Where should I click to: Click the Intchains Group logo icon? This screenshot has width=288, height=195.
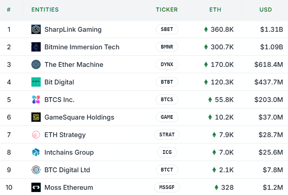(36, 152)
